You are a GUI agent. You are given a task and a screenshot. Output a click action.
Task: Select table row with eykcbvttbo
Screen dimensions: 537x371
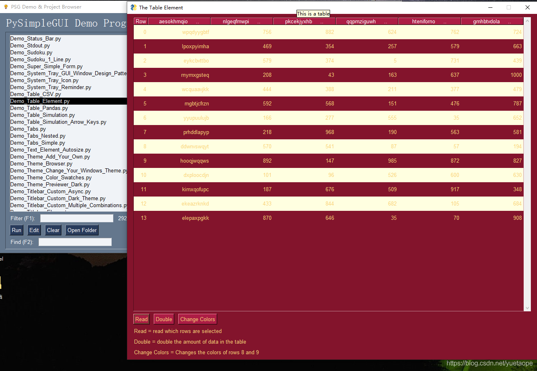[328, 60]
